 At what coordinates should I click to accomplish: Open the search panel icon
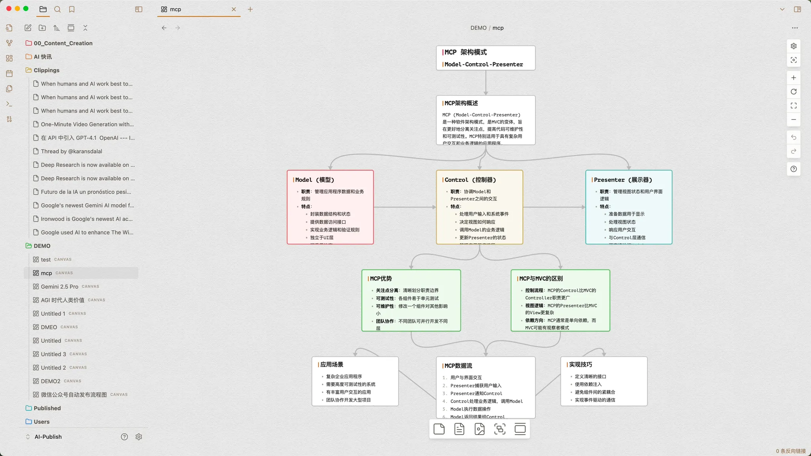click(x=57, y=9)
